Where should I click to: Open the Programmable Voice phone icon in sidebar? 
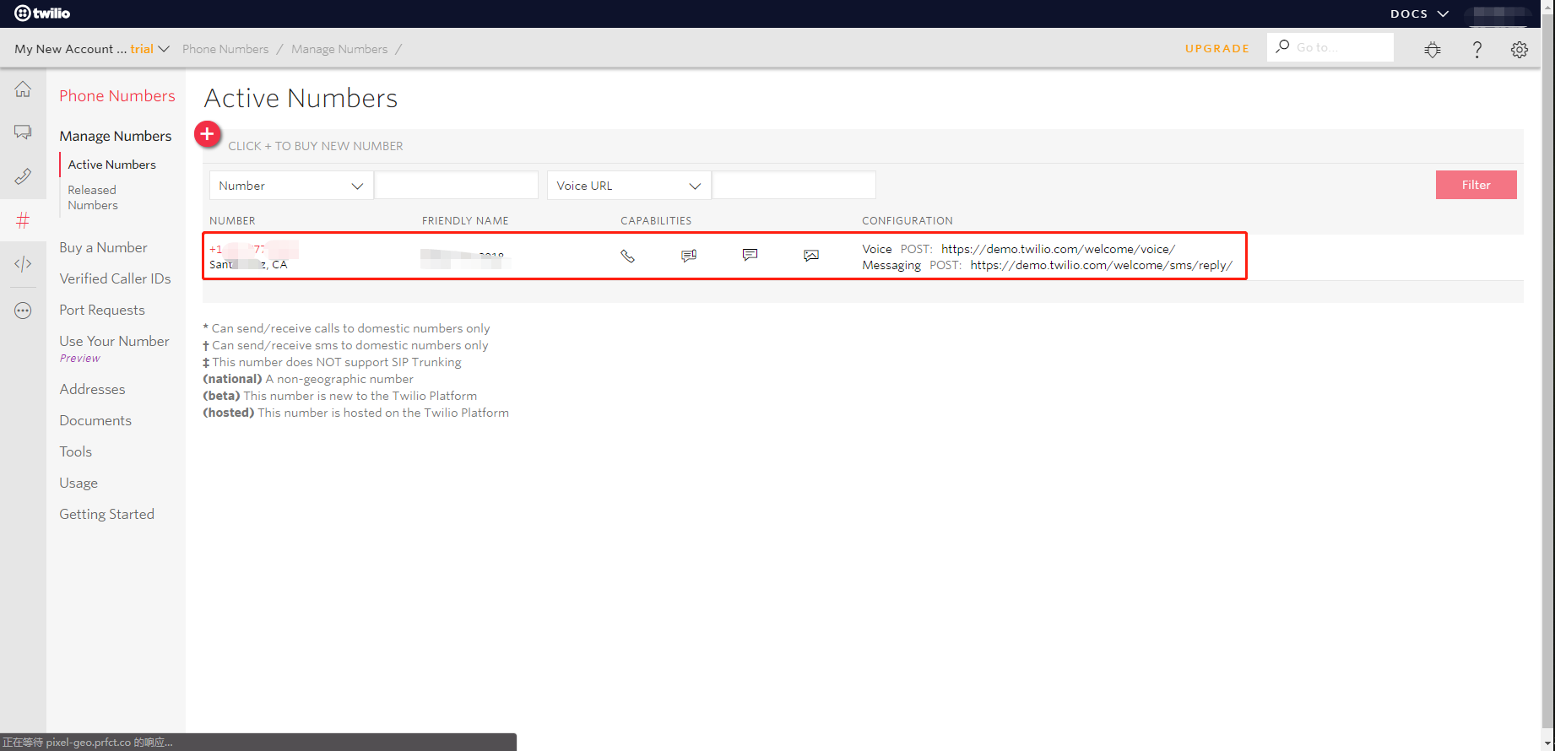23,176
